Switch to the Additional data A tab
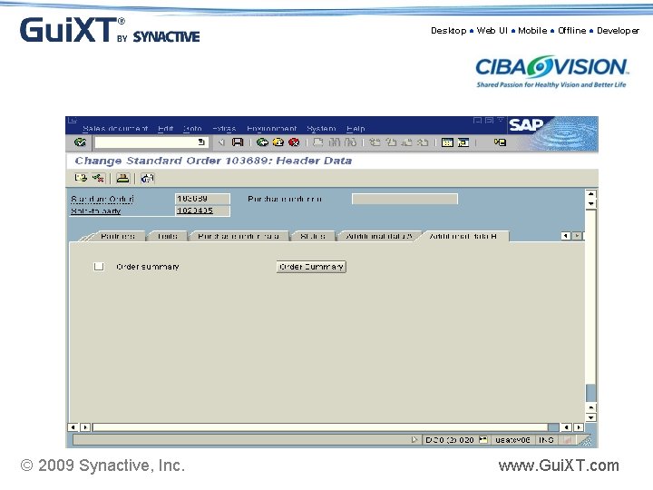Image resolution: width=653 pixels, height=490 pixels. click(379, 236)
